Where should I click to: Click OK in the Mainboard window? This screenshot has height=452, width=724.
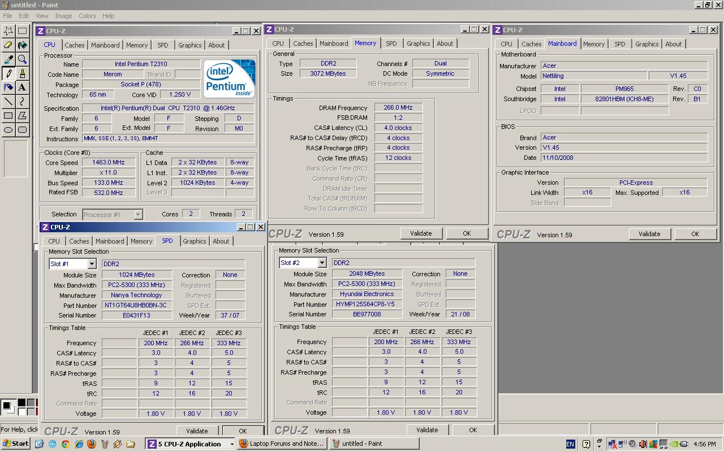(695, 234)
